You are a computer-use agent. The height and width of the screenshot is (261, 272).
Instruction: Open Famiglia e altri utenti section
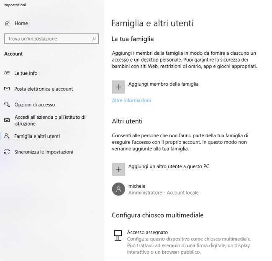click(37, 136)
